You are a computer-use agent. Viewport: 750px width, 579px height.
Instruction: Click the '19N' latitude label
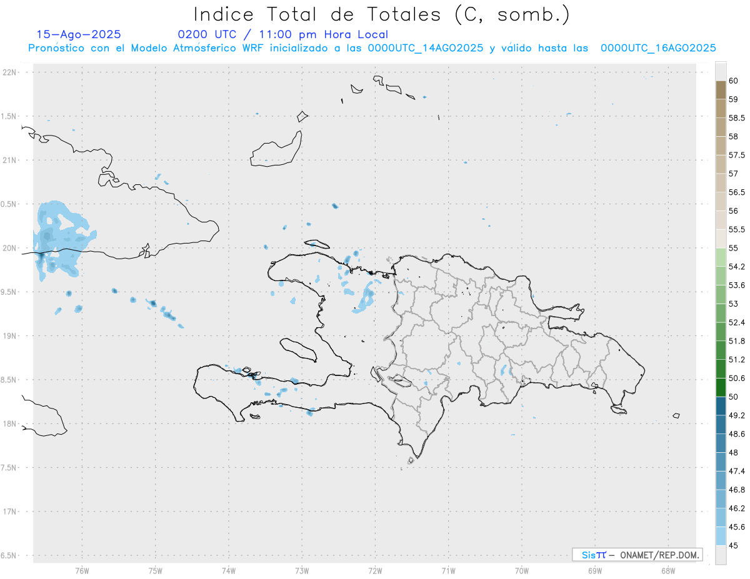pyautogui.click(x=9, y=335)
